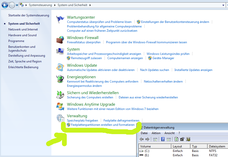228x157 pixels.
Task: Click the back arrow in Datenträgerverwaltung toolbar
Action: coord(142,139)
